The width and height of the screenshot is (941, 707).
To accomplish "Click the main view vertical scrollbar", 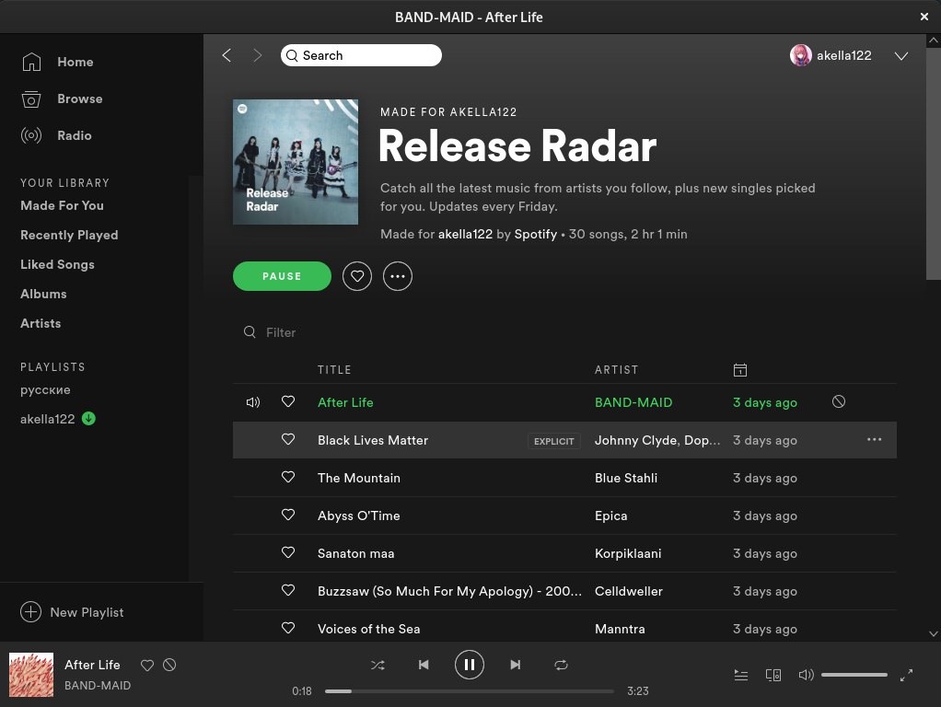I will [x=934, y=163].
